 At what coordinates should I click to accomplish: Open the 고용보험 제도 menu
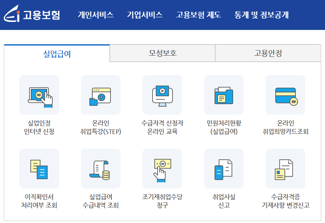(199, 15)
